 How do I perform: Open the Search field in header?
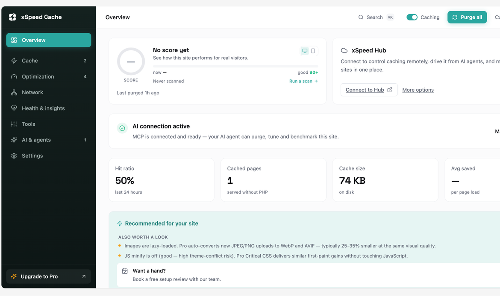pyautogui.click(x=376, y=17)
